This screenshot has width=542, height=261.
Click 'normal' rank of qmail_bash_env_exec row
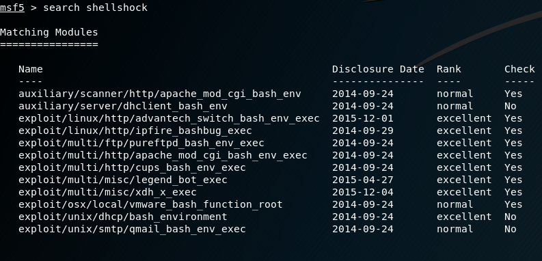pyautogui.click(x=455, y=229)
